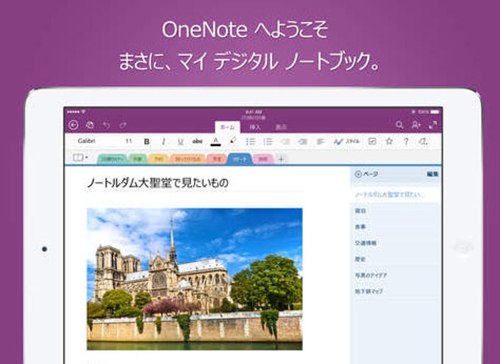This screenshot has width=500, height=364.
Task: Open the font color A control
Action: [215, 142]
